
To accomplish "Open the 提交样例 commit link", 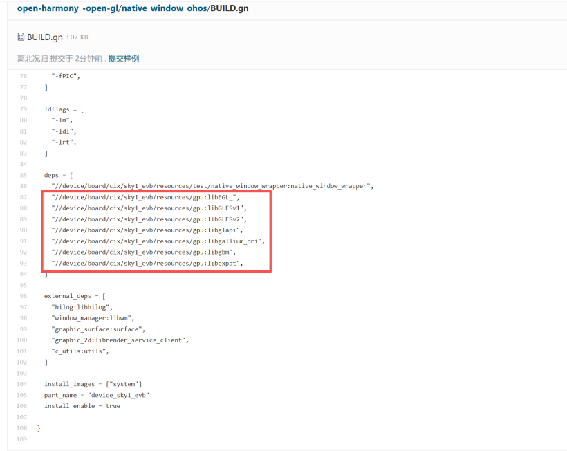I will pyautogui.click(x=123, y=59).
